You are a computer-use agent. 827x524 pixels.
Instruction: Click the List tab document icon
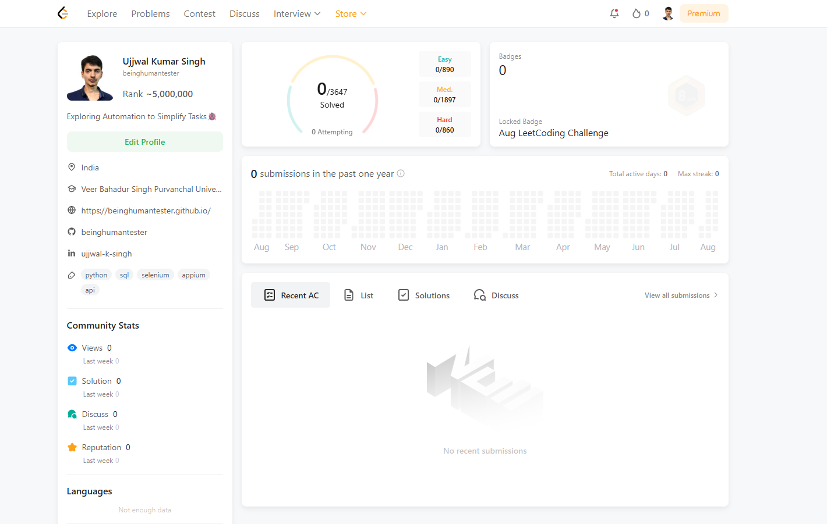(349, 295)
